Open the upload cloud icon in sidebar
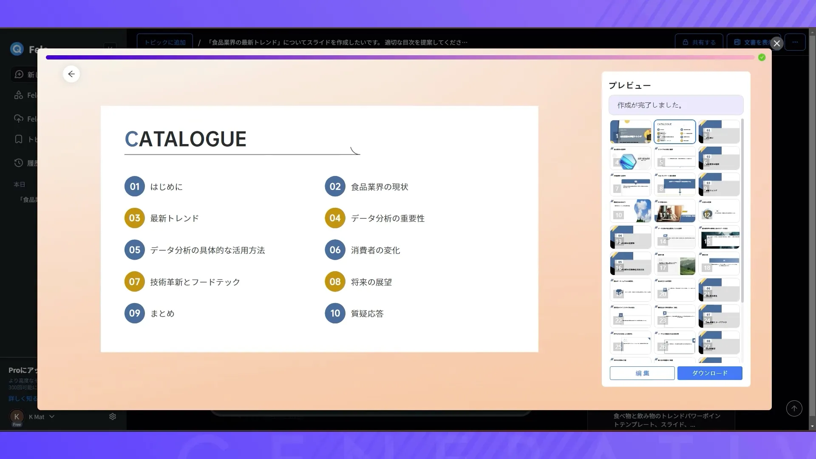 tap(19, 119)
